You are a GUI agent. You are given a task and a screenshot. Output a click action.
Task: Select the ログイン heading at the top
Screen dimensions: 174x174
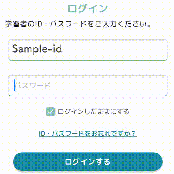88,9
